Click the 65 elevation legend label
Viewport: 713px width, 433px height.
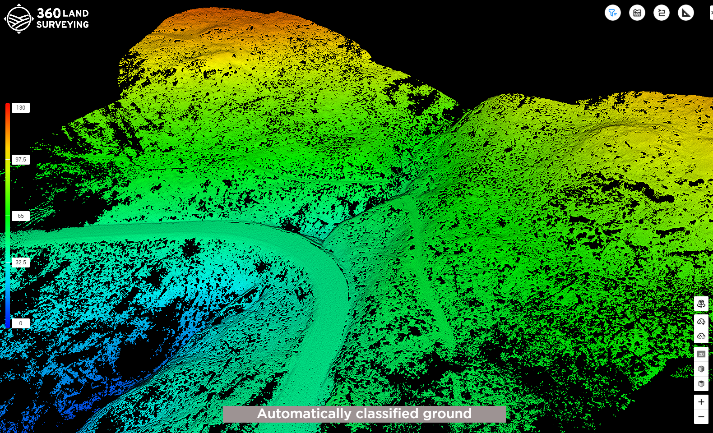(21, 216)
